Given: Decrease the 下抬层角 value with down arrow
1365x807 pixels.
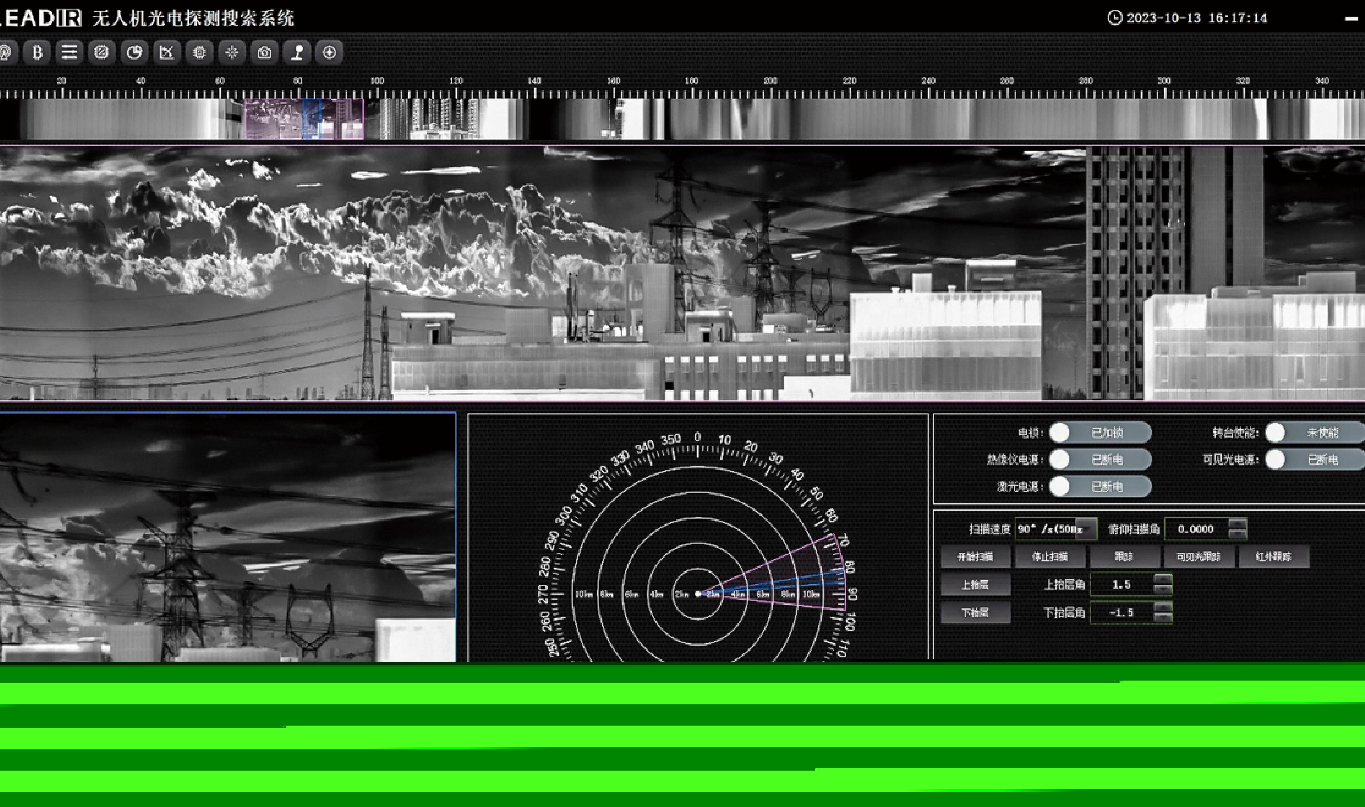Looking at the screenshot, I should (1162, 618).
